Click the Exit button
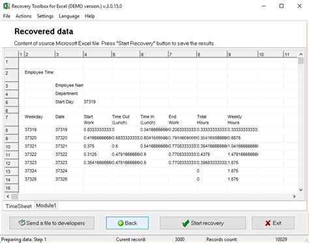 pos(273,223)
